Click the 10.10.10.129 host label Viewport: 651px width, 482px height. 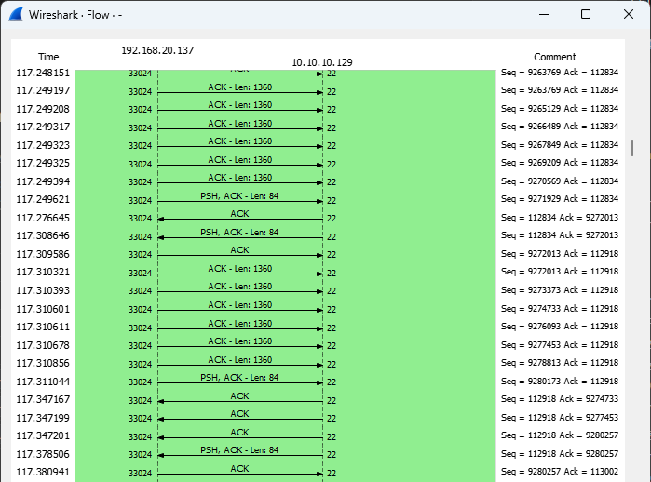point(322,62)
